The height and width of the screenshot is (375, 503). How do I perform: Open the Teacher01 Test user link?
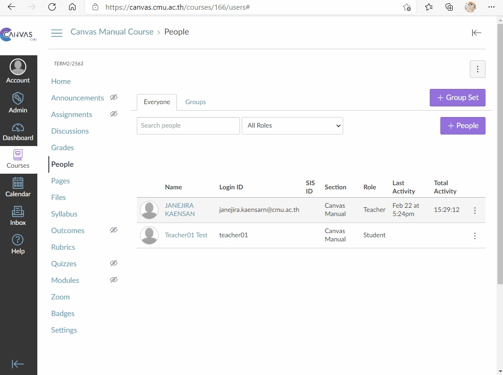[186, 235]
